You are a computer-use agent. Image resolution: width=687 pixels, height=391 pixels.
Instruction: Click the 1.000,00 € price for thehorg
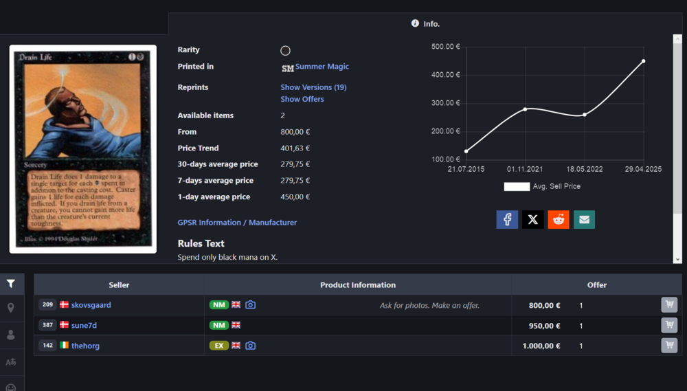(x=541, y=346)
